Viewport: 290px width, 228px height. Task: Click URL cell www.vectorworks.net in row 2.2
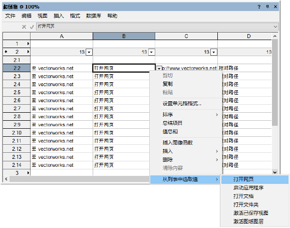click(189, 68)
